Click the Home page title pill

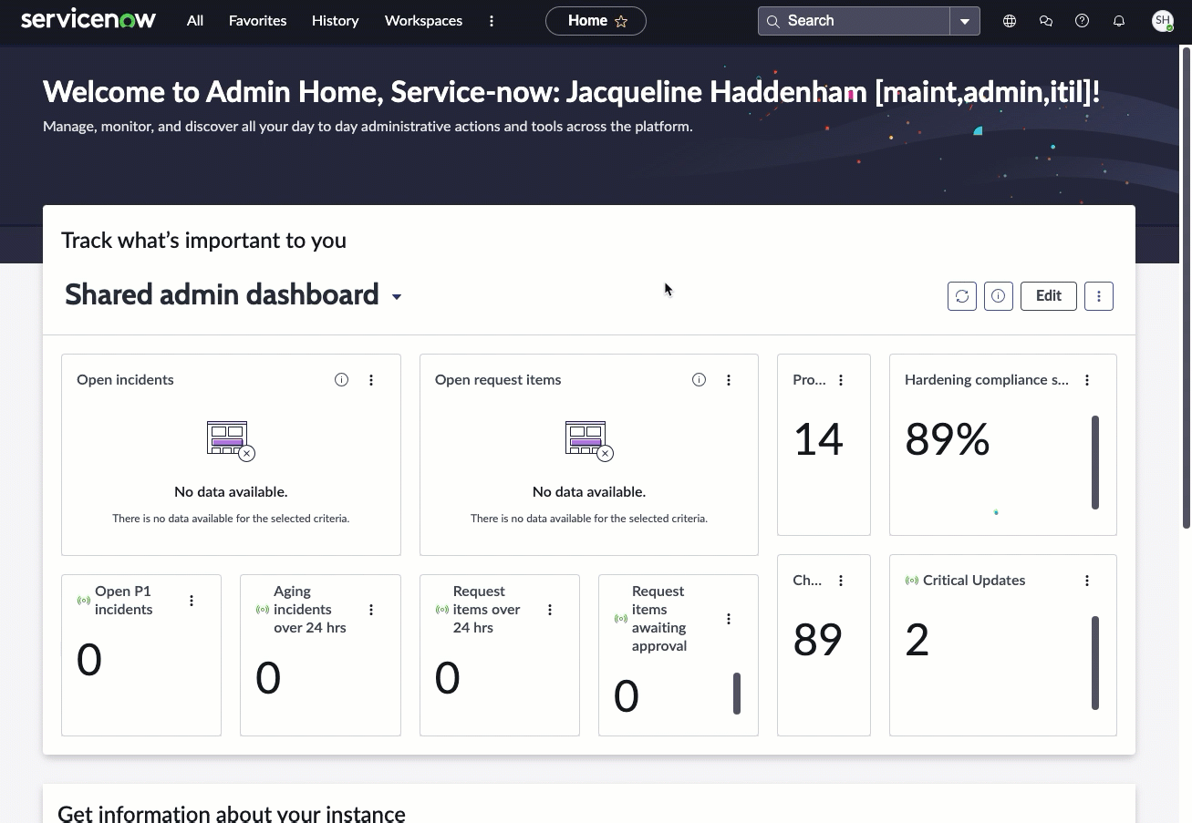596,21
